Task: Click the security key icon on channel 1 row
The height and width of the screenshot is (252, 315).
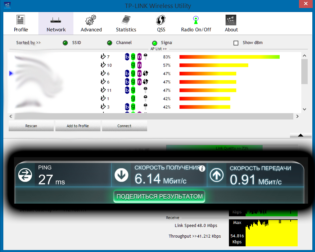Action: tap(145, 98)
